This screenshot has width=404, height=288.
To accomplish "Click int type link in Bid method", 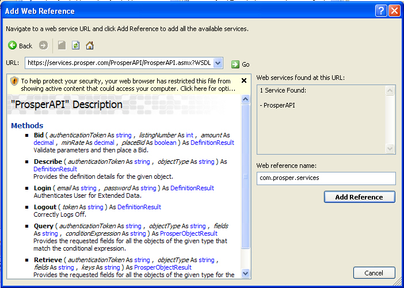I will (190, 135).
